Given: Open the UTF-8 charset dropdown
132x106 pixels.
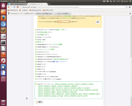Looking at the screenshot, I should 64,22.
